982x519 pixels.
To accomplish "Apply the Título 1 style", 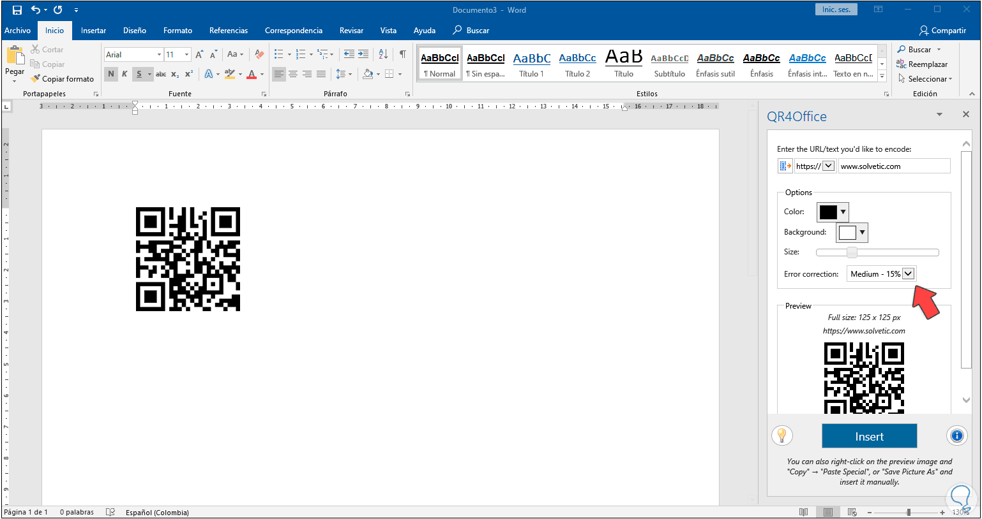I will (x=531, y=64).
